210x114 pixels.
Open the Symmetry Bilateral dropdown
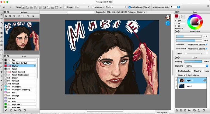[116, 7]
